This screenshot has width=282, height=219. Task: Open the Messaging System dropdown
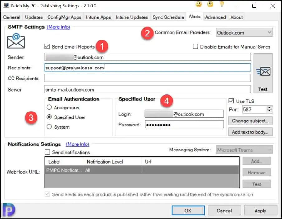(244, 150)
